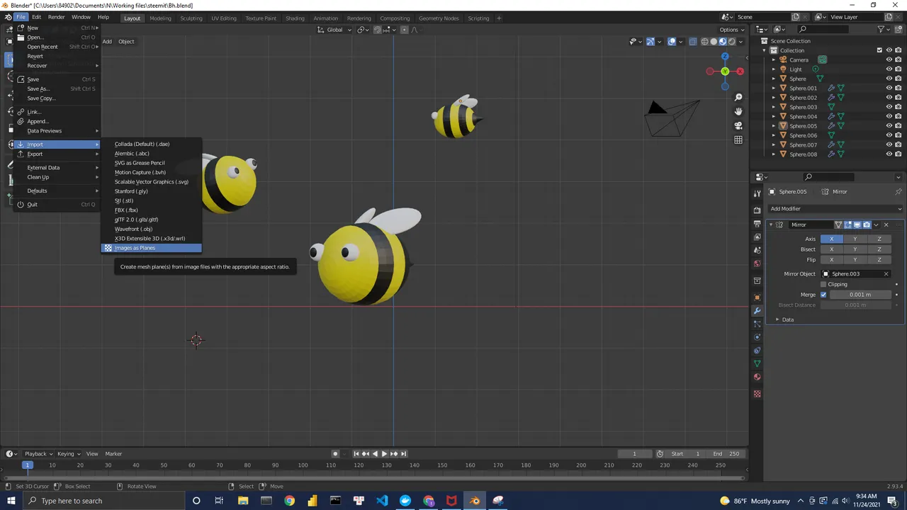Open the Options dropdown in viewport
This screenshot has width=907, height=510.
click(x=732, y=30)
